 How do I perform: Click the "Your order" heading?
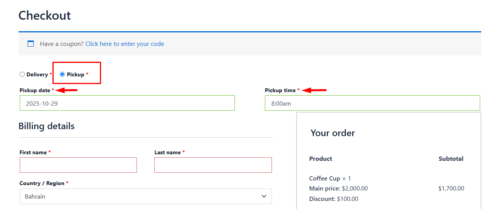tap(332, 133)
